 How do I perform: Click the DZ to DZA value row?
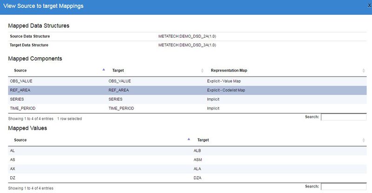pos(93,178)
